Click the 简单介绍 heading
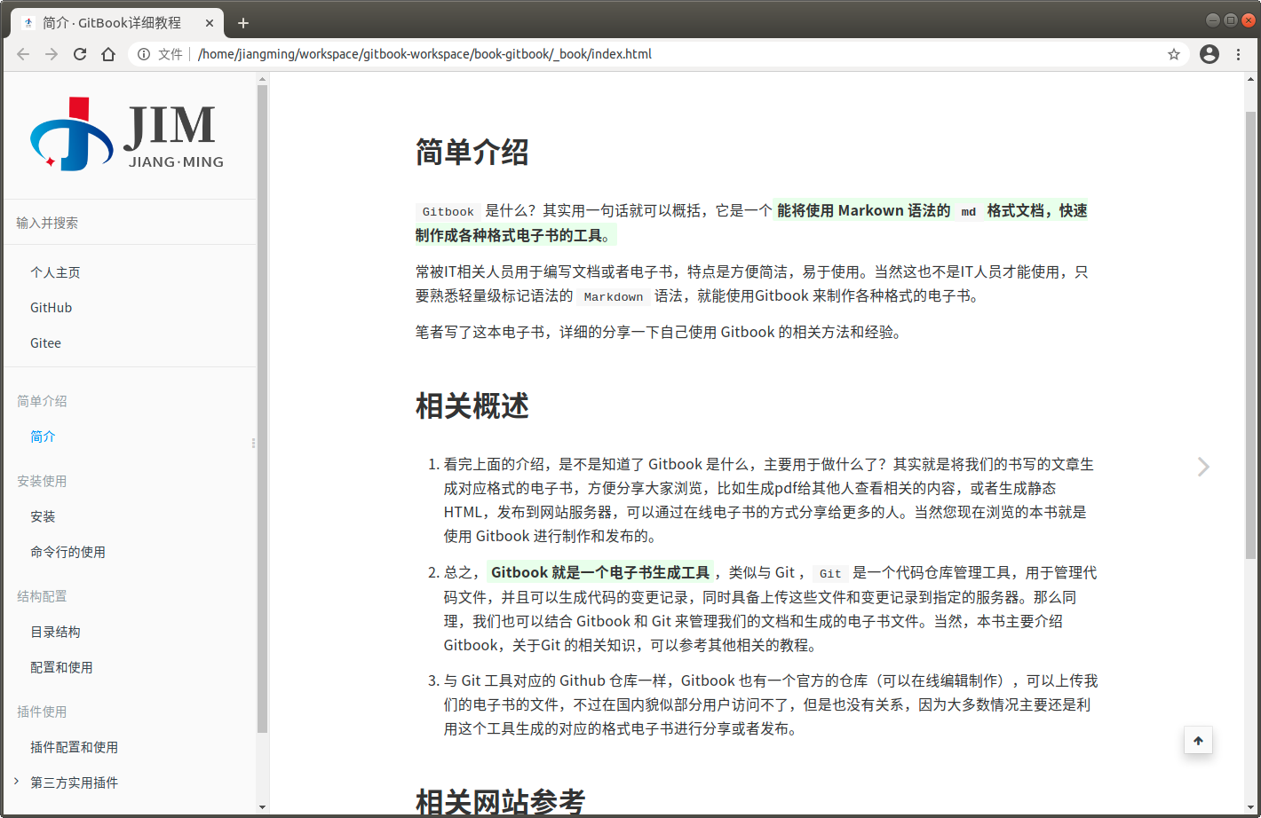 pyautogui.click(x=472, y=153)
